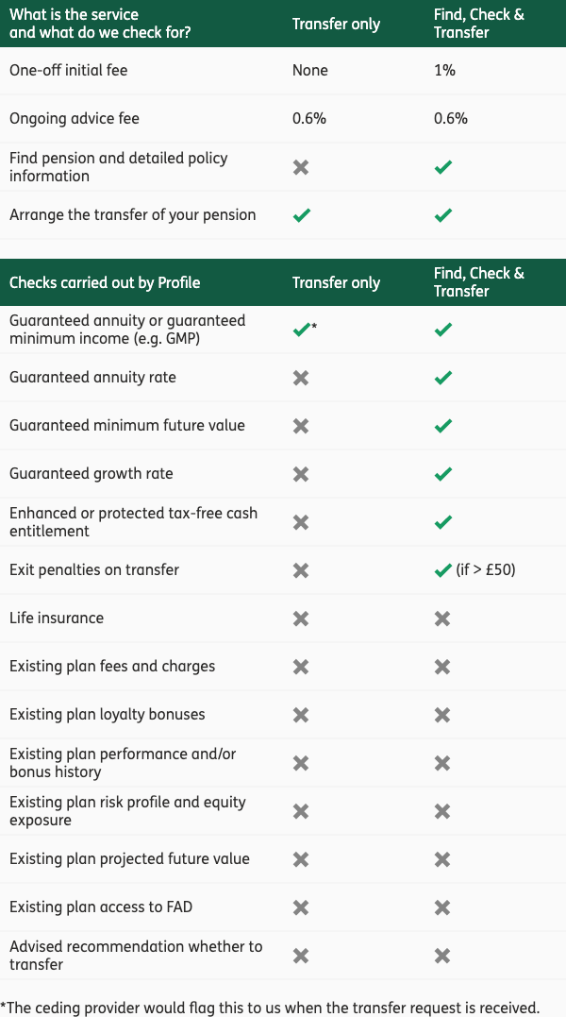This screenshot has height=1017, width=566.
Task: Click the 1% one-off initial fee value
Action: pyautogui.click(x=445, y=70)
